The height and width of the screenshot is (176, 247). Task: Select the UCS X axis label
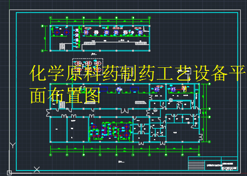pos(37,170)
